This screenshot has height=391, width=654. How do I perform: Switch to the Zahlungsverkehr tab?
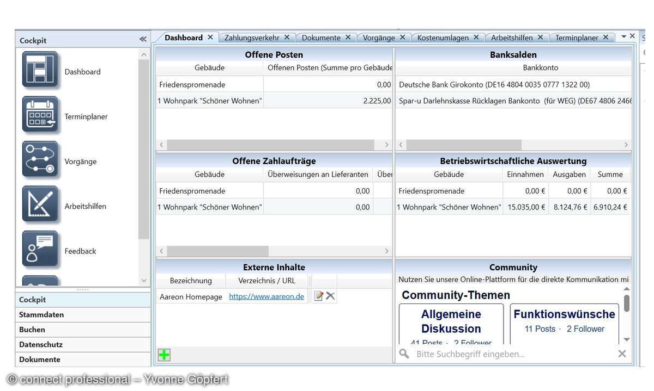252,38
